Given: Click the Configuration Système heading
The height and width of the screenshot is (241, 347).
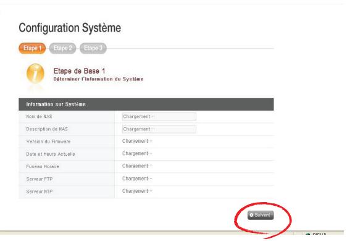Looking at the screenshot, I should (x=70, y=28).
